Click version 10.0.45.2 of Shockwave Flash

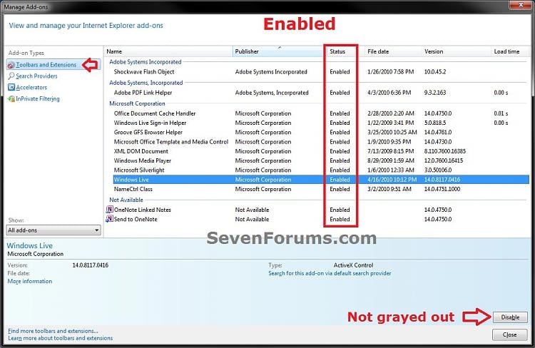point(435,72)
